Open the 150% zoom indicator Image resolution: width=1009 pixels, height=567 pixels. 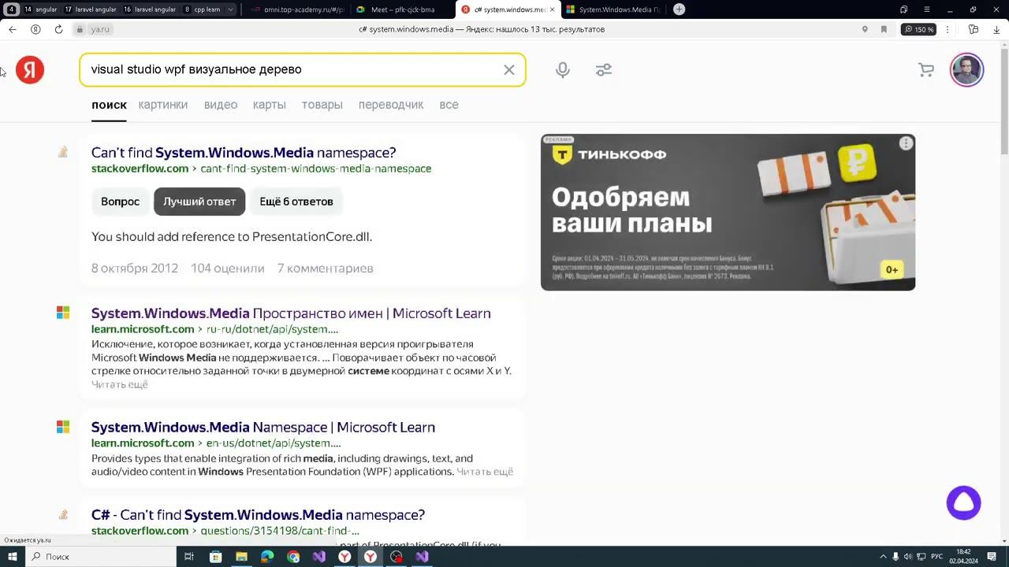pos(919,29)
